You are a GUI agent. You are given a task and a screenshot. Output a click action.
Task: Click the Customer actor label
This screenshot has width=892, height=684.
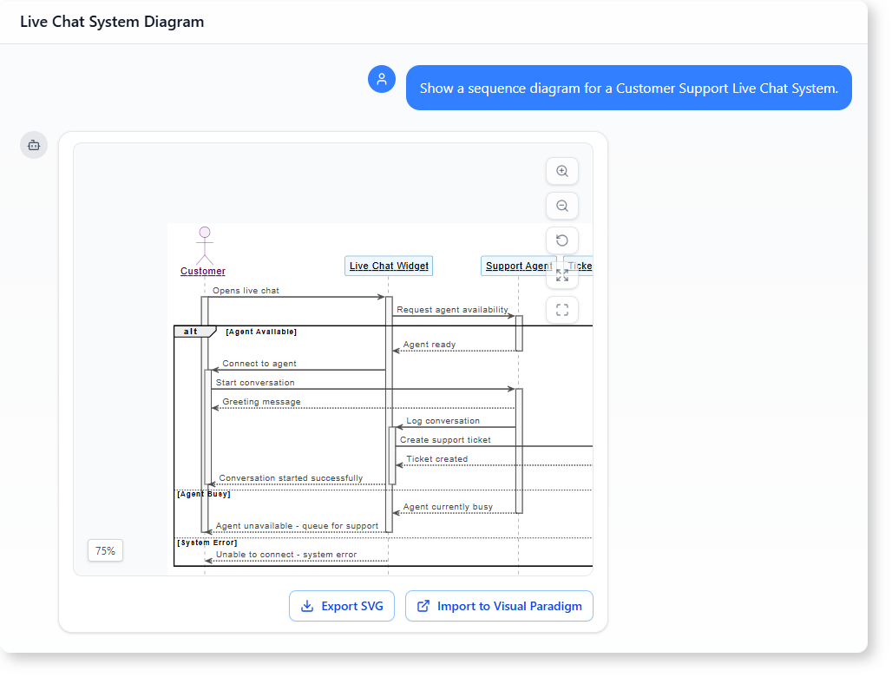[203, 272]
